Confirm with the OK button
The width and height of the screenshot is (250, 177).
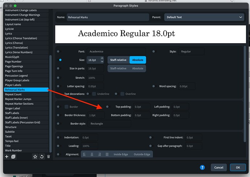tap(238, 167)
